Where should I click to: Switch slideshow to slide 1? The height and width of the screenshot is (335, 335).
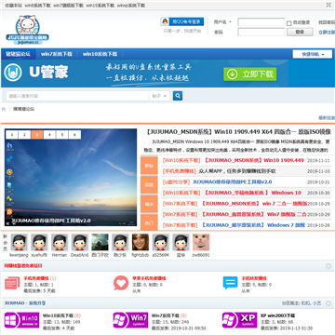[x=12, y=135]
